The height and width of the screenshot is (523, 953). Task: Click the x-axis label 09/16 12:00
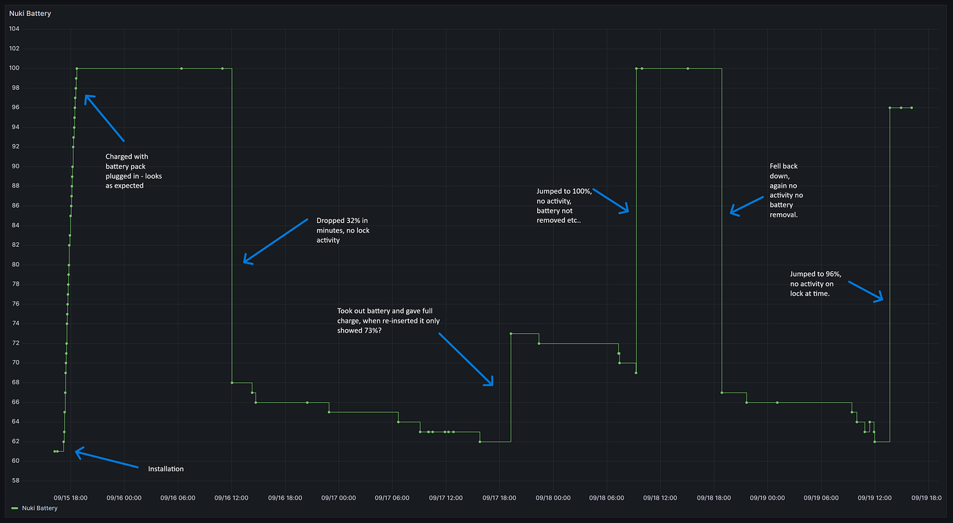(231, 497)
